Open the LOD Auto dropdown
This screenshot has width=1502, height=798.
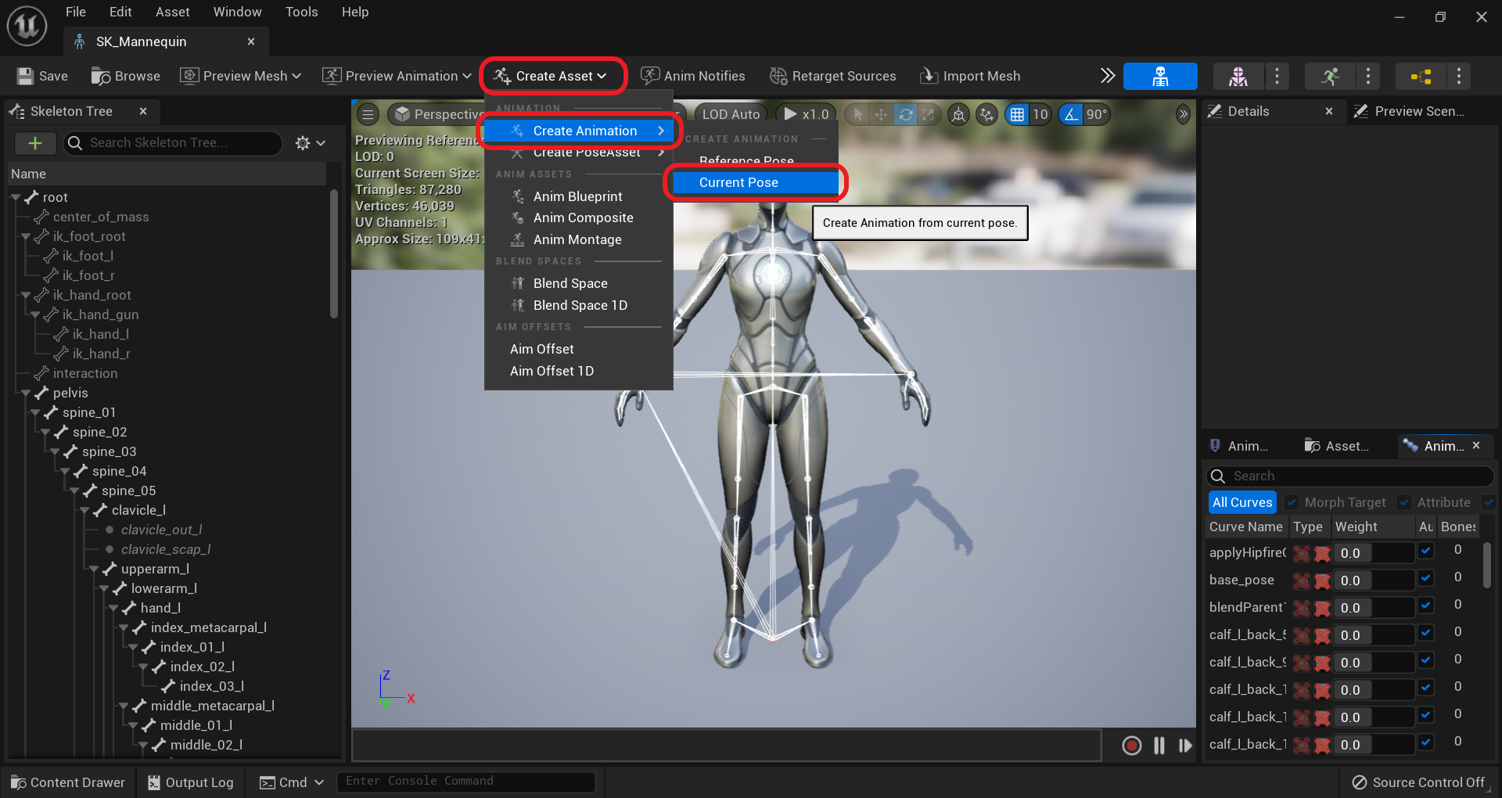[730, 113]
